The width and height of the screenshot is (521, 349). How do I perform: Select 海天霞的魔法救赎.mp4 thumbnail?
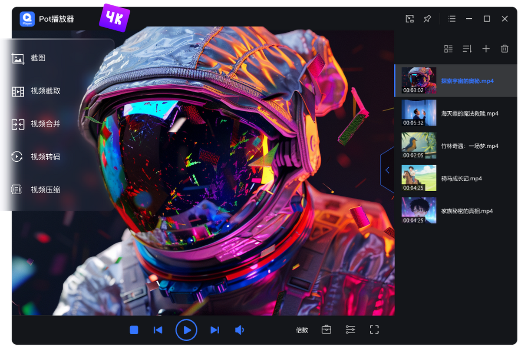(x=419, y=113)
